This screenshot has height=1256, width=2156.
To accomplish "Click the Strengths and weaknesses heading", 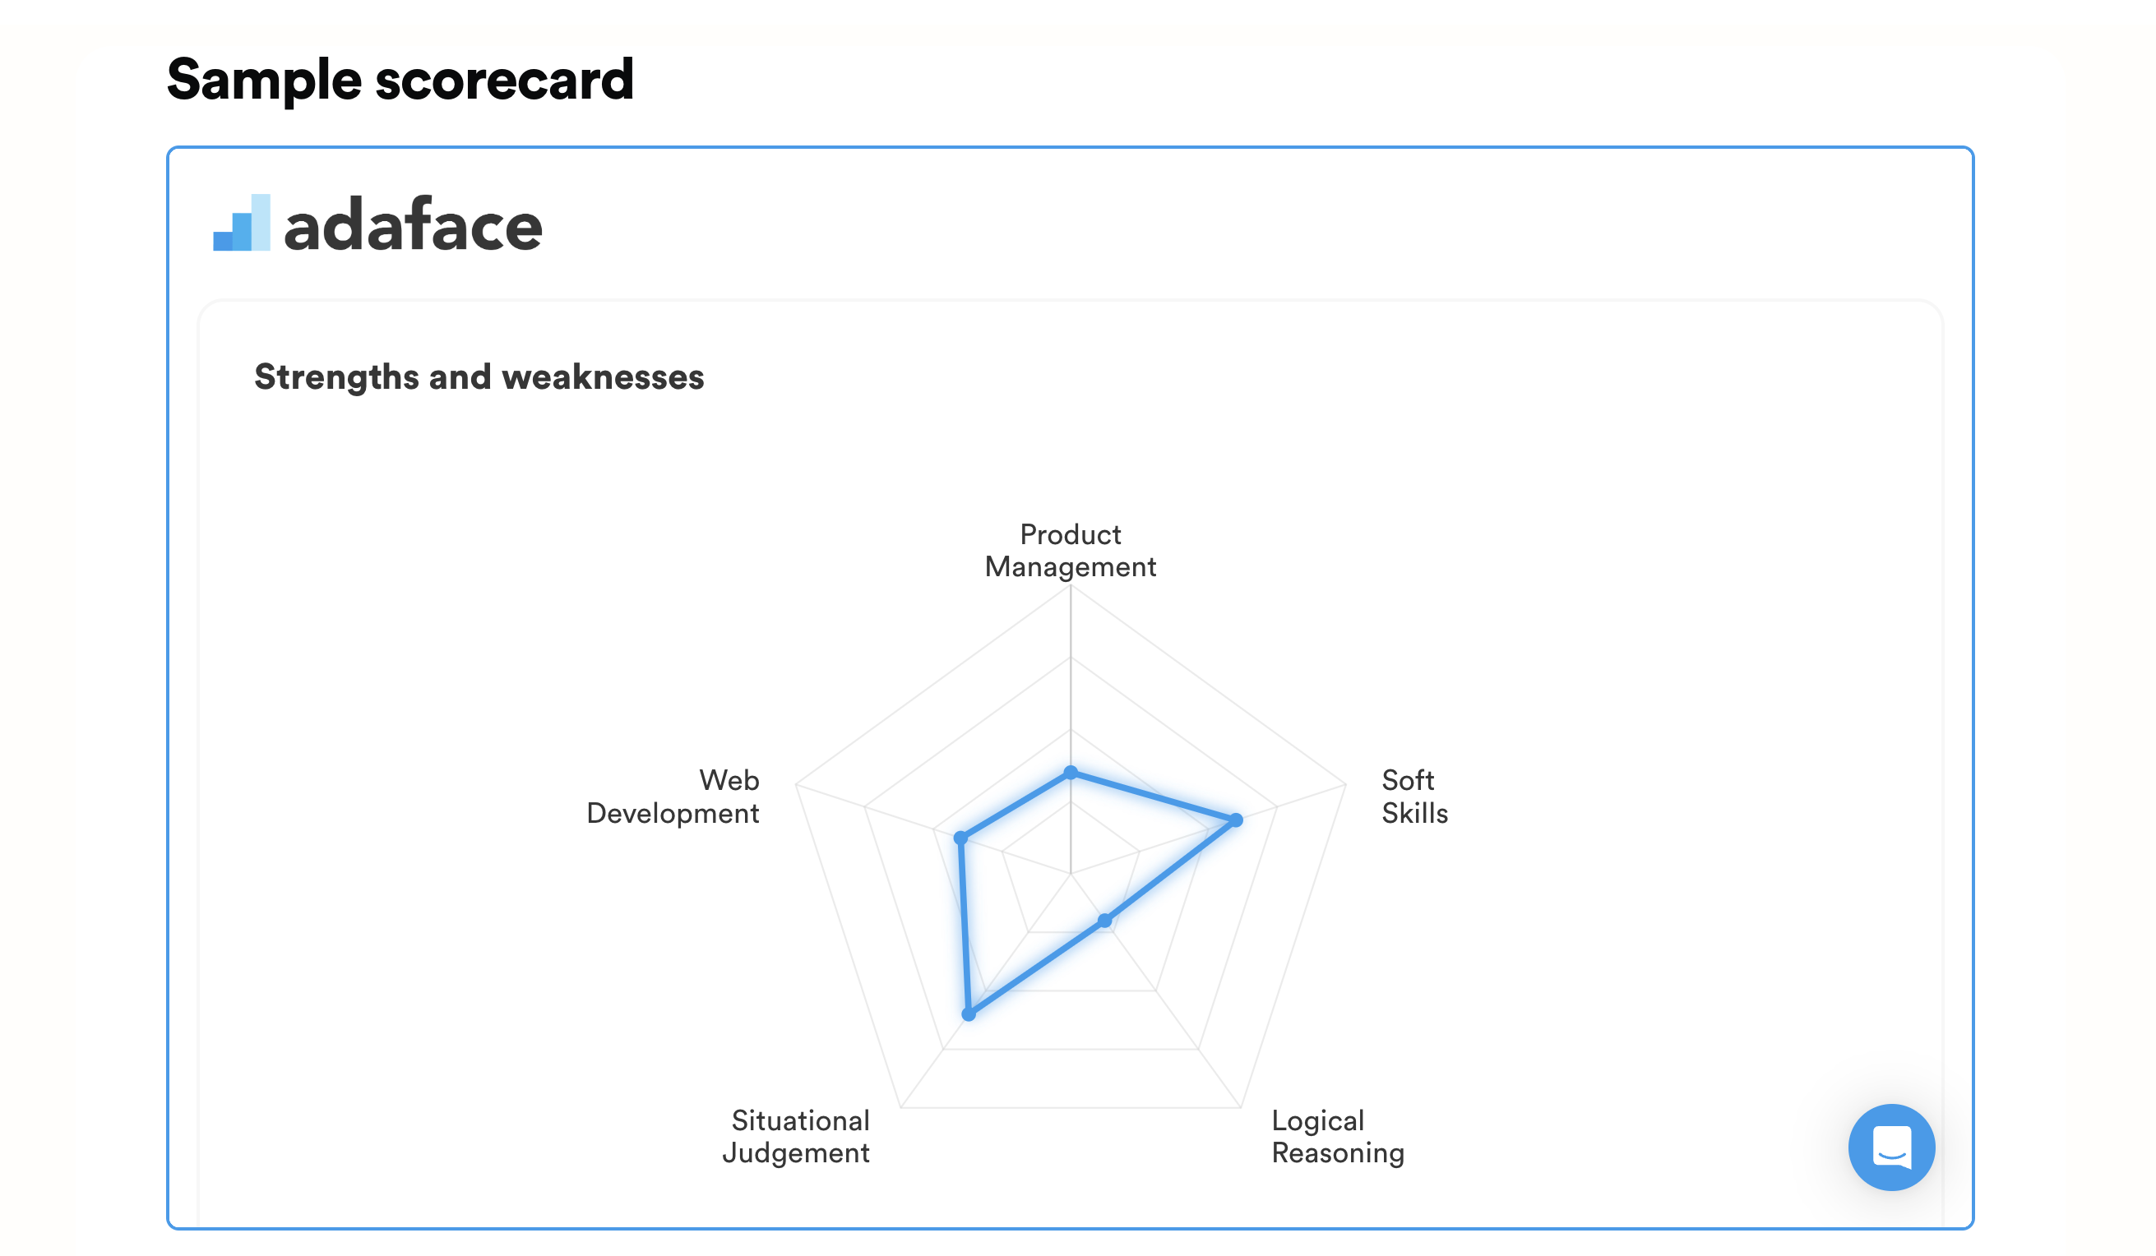I will (479, 377).
